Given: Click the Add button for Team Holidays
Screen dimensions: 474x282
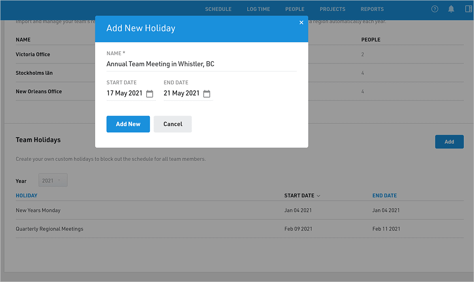Looking at the screenshot, I should click(449, 142).
